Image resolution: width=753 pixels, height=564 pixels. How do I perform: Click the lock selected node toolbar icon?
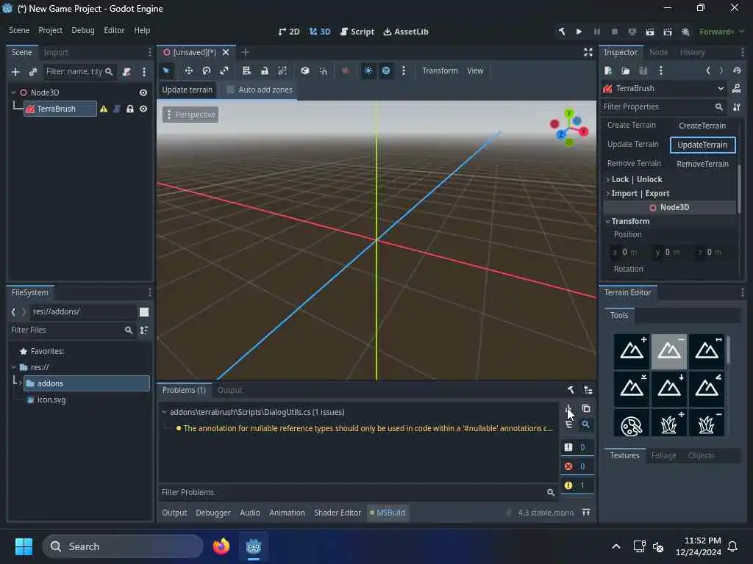click(264, 70)
